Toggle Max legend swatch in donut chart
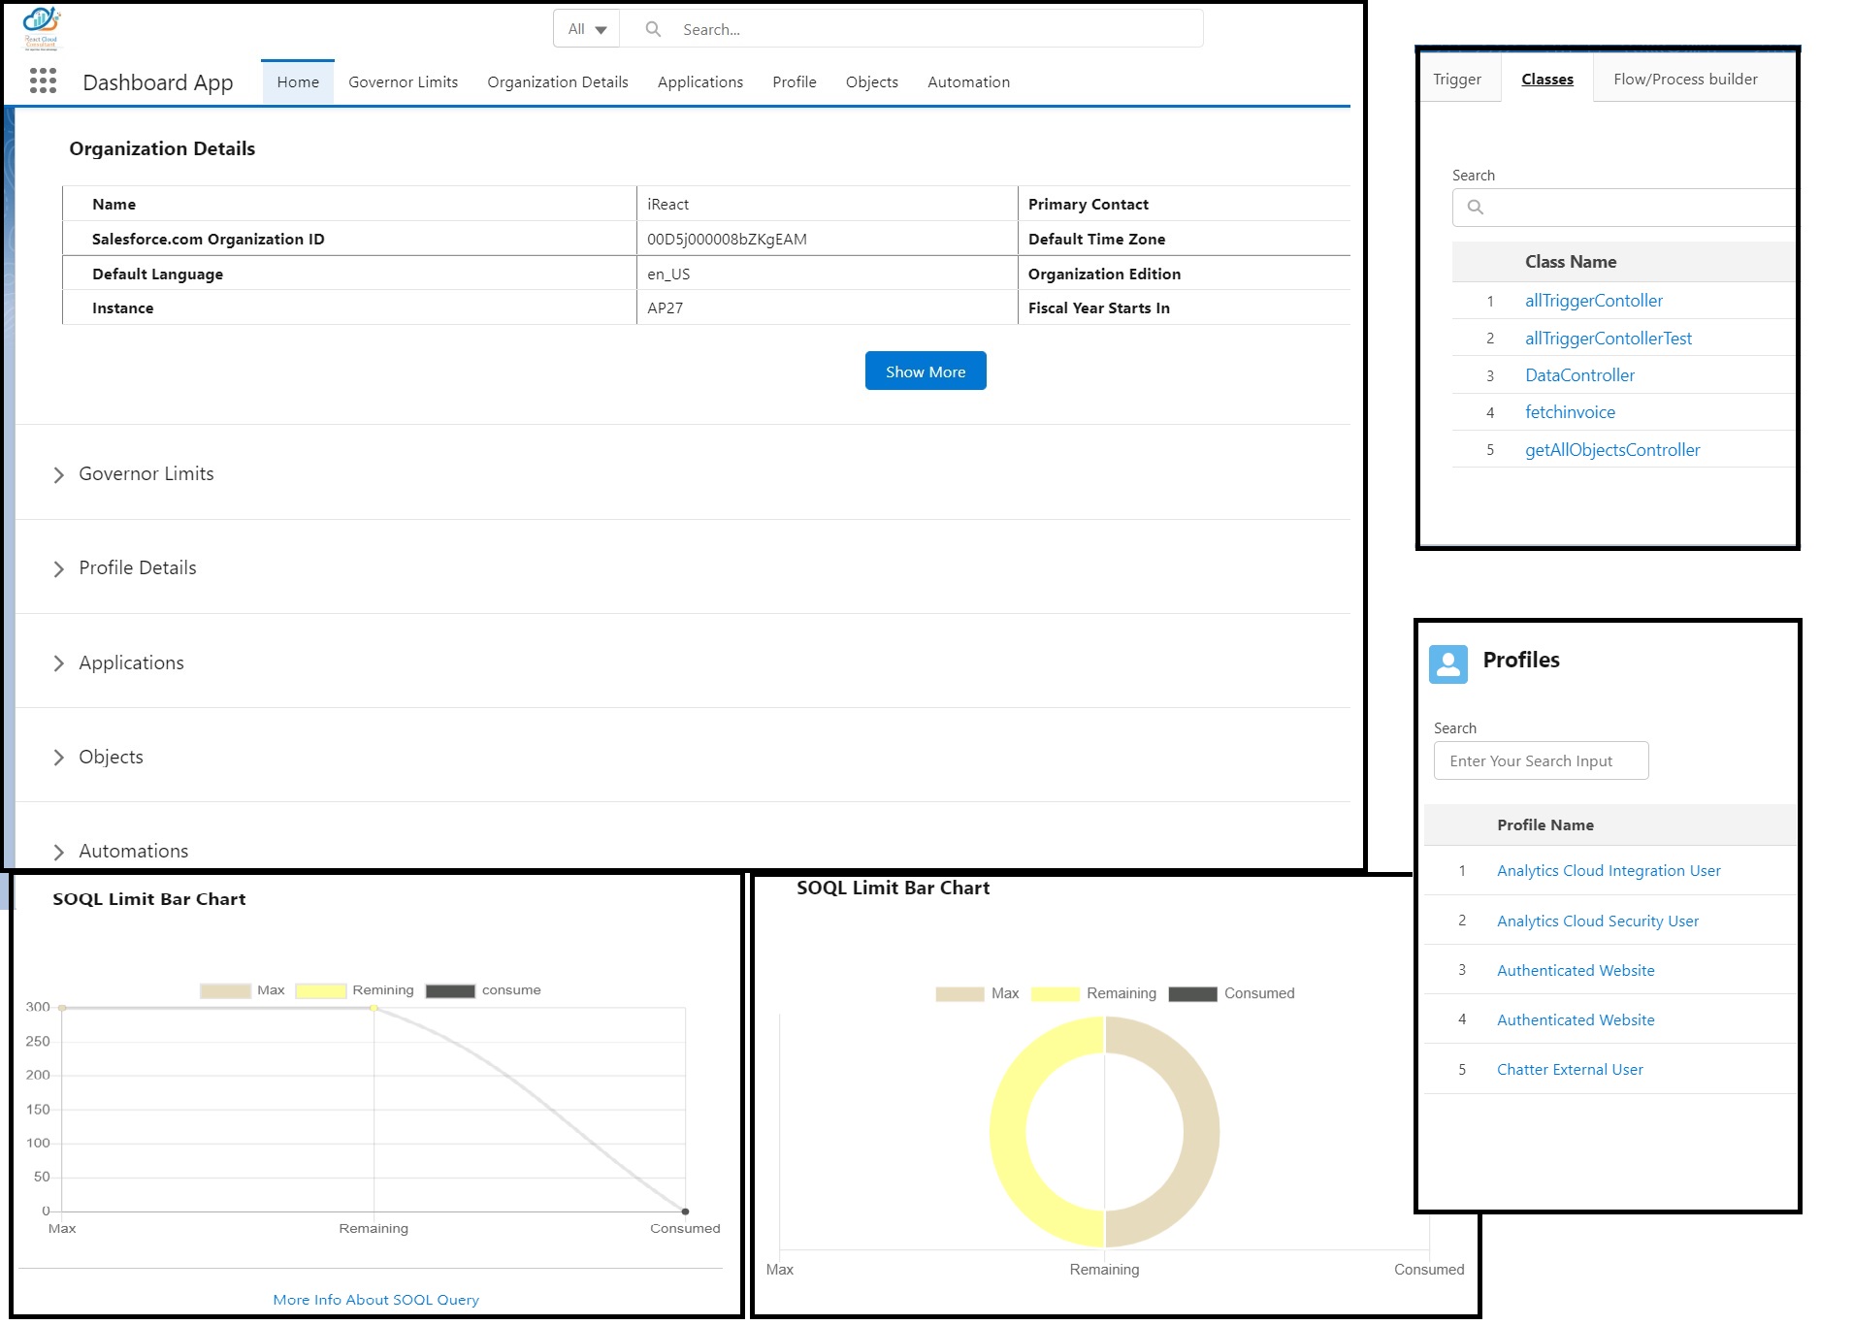Screen dimensions: 1853x1325 tap(959, 994)
